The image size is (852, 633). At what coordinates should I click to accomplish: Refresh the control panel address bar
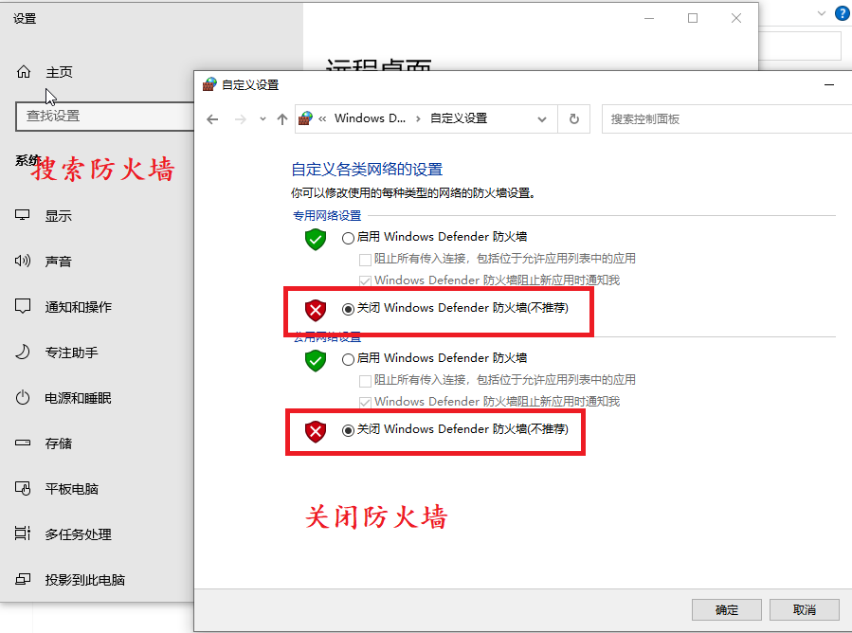click(573, 118)
